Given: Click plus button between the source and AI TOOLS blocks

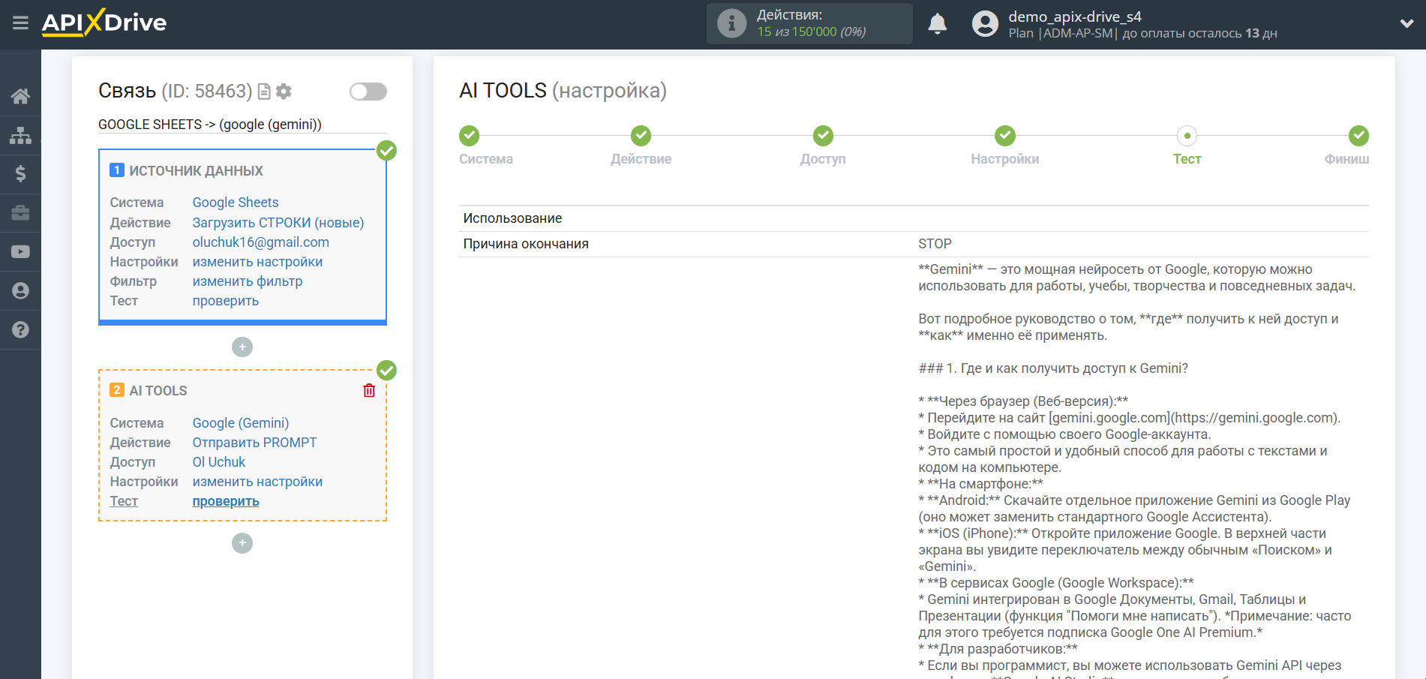Looking at the screenshot, I should (242, 347).
